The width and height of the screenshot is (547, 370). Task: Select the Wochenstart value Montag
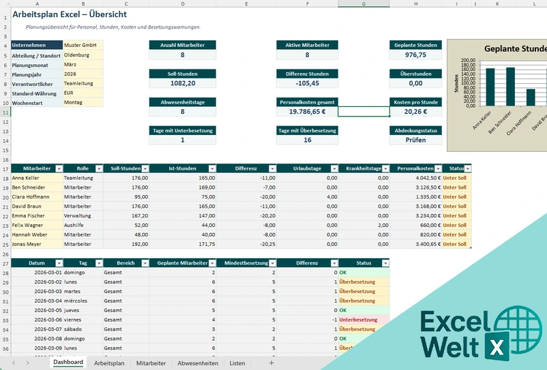pyautogui.click(x=83, y=102)
